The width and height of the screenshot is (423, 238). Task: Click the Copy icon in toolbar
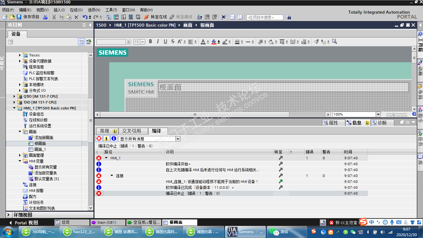click(x=62, y=17)
